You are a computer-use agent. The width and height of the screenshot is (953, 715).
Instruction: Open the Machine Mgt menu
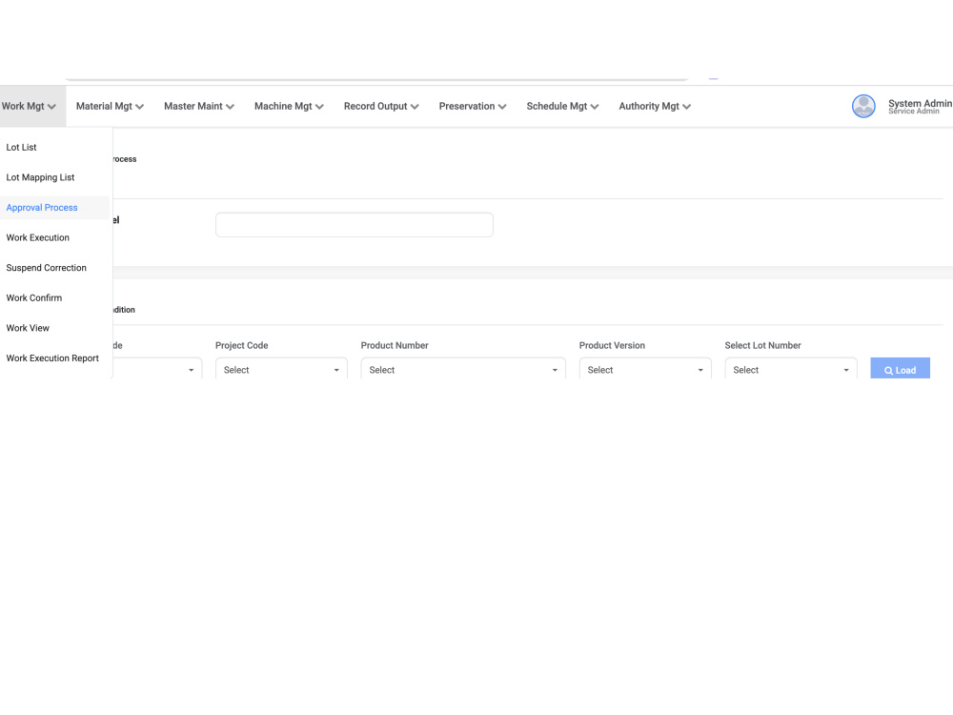(x=290, y=107)
